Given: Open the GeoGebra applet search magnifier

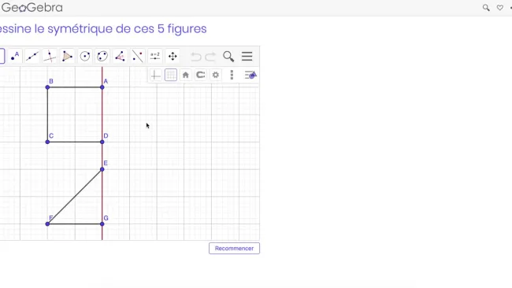Looking at the screenshot, I should [x=228, y=57].
